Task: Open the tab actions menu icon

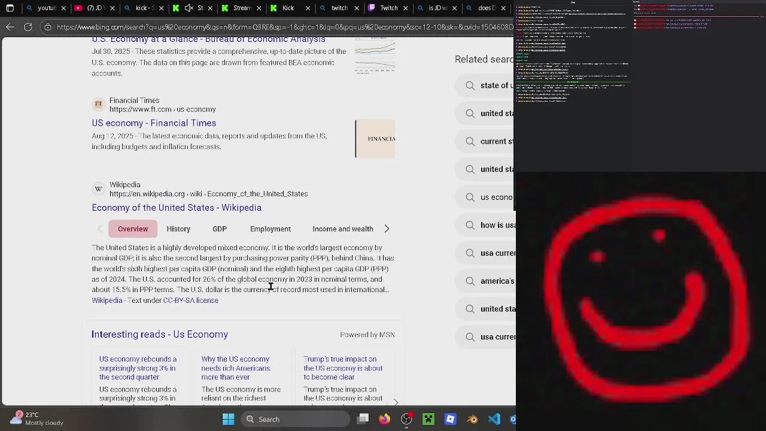Action: [10, 8]
